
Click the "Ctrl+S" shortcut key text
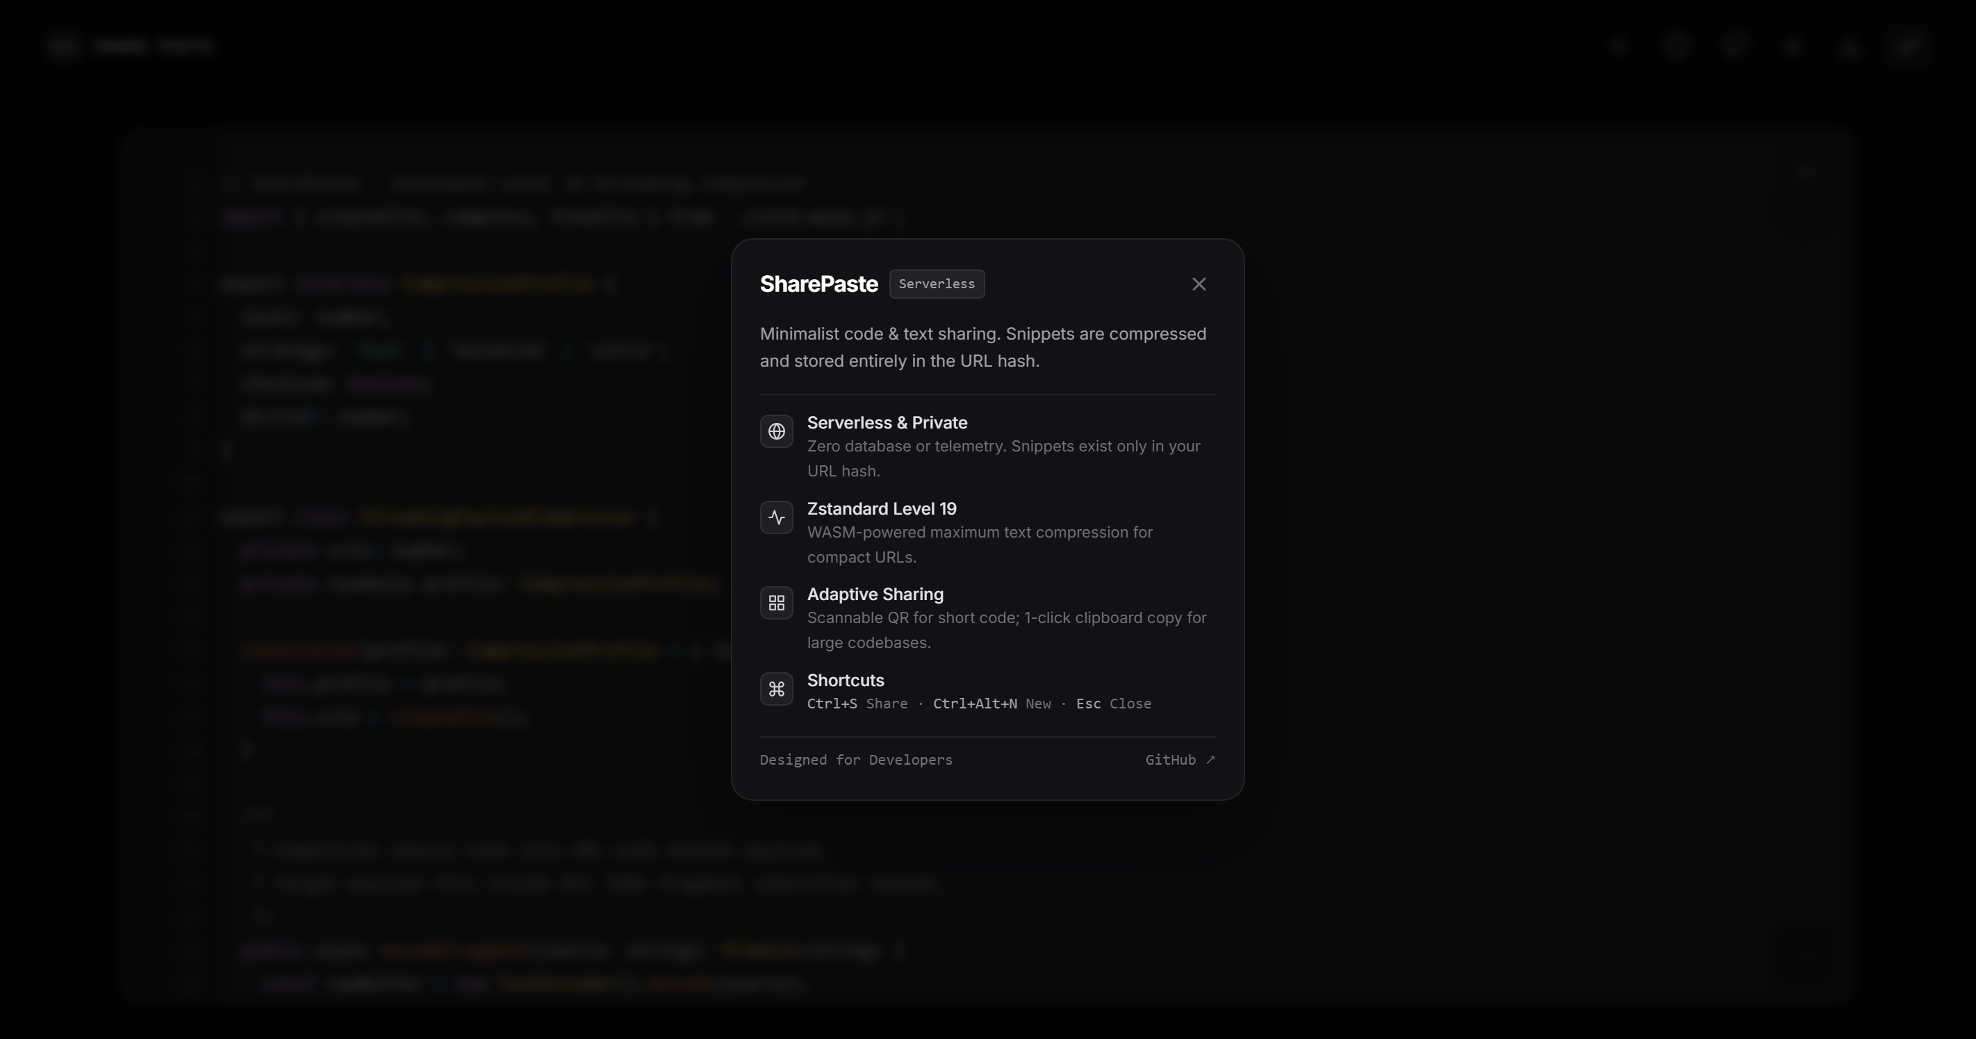pos(832,704)
